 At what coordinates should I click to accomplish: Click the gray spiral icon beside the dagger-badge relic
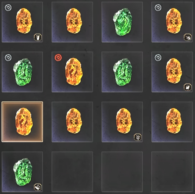pyautogui.click(x=158, y=8)
